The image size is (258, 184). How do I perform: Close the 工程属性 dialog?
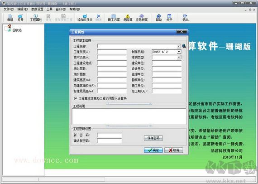182,31
